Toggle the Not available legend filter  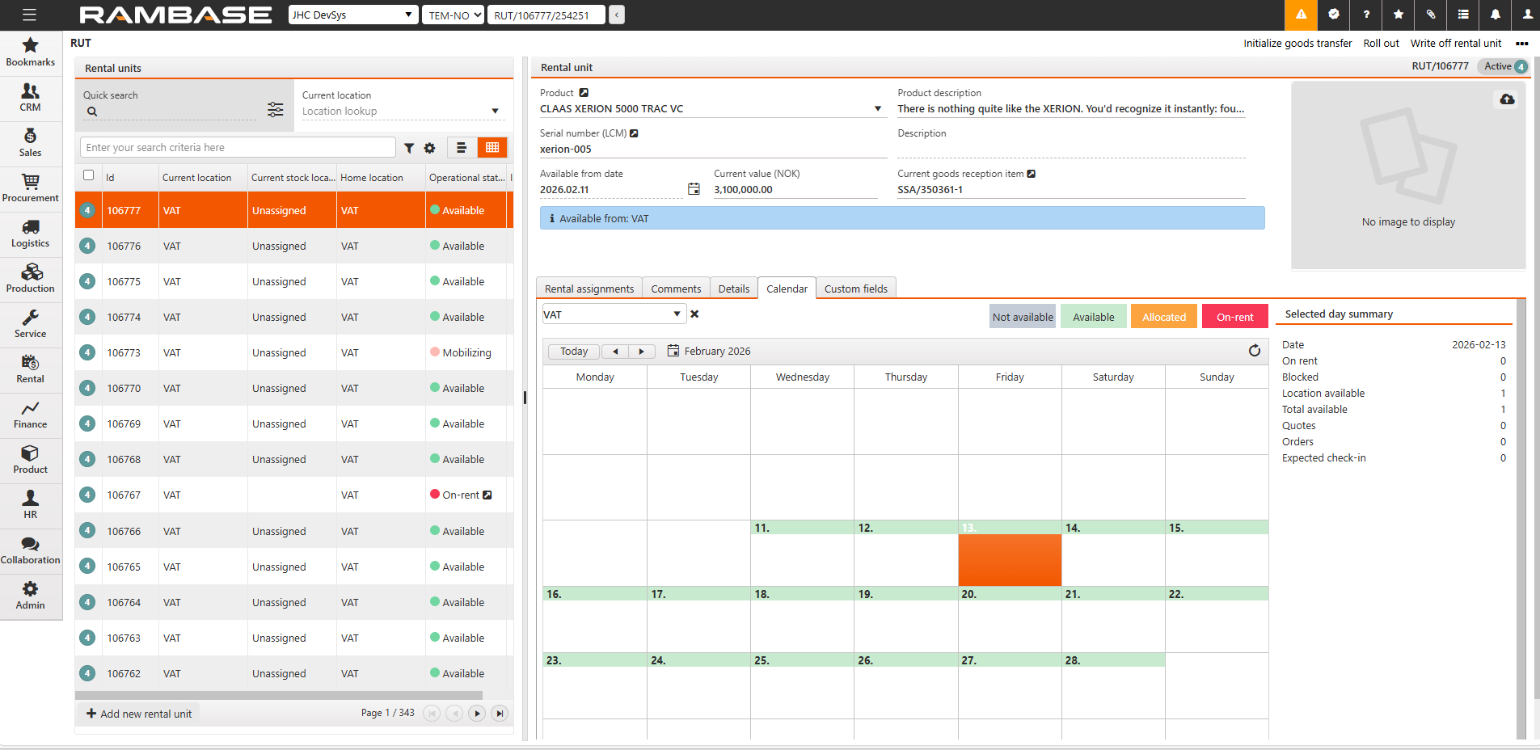1023,317
